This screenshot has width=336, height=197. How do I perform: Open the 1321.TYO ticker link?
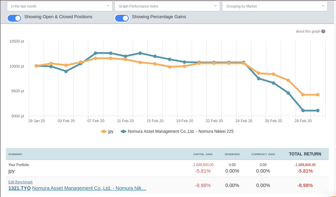(x=20, y=188)
